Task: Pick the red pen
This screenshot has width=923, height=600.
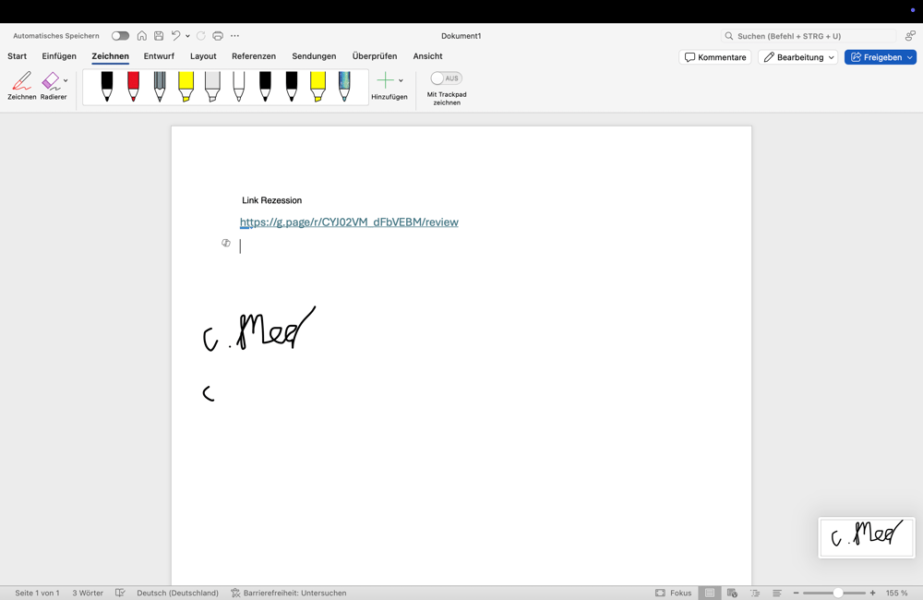Action: (133, 86)
